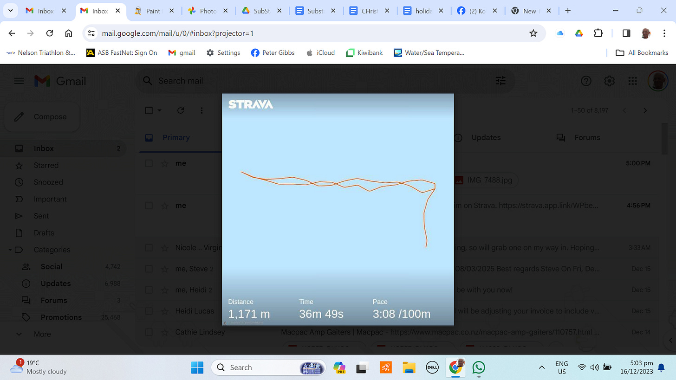The image size is (676, 380).
Task: Go to next page of emails
Action: (x=645, y=110)
